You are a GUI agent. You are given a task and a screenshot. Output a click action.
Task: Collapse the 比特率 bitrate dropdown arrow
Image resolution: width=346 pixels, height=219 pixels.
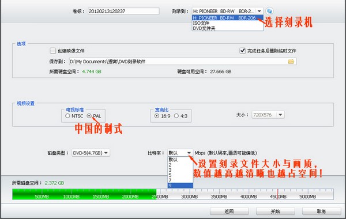point(189,153)
